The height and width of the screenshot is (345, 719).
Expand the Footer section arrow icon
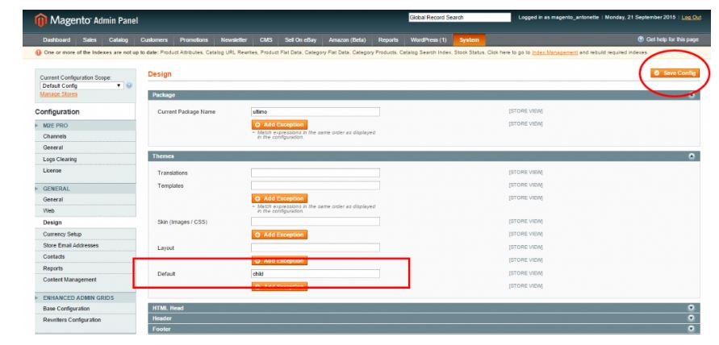(x=692, y=329)
